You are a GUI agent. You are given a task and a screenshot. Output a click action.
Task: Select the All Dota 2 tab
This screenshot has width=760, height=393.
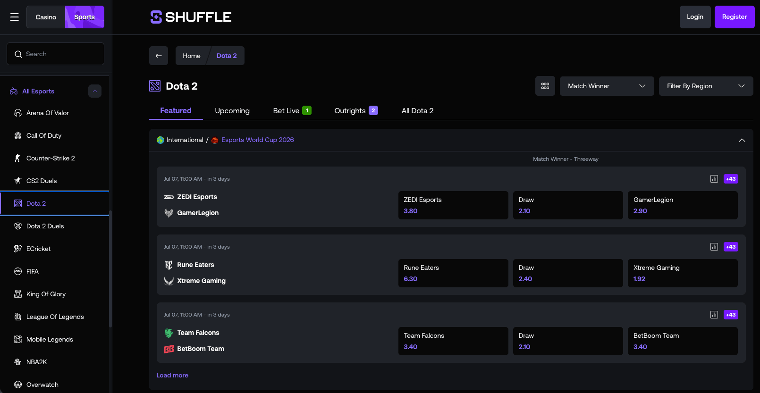[417, 110]
